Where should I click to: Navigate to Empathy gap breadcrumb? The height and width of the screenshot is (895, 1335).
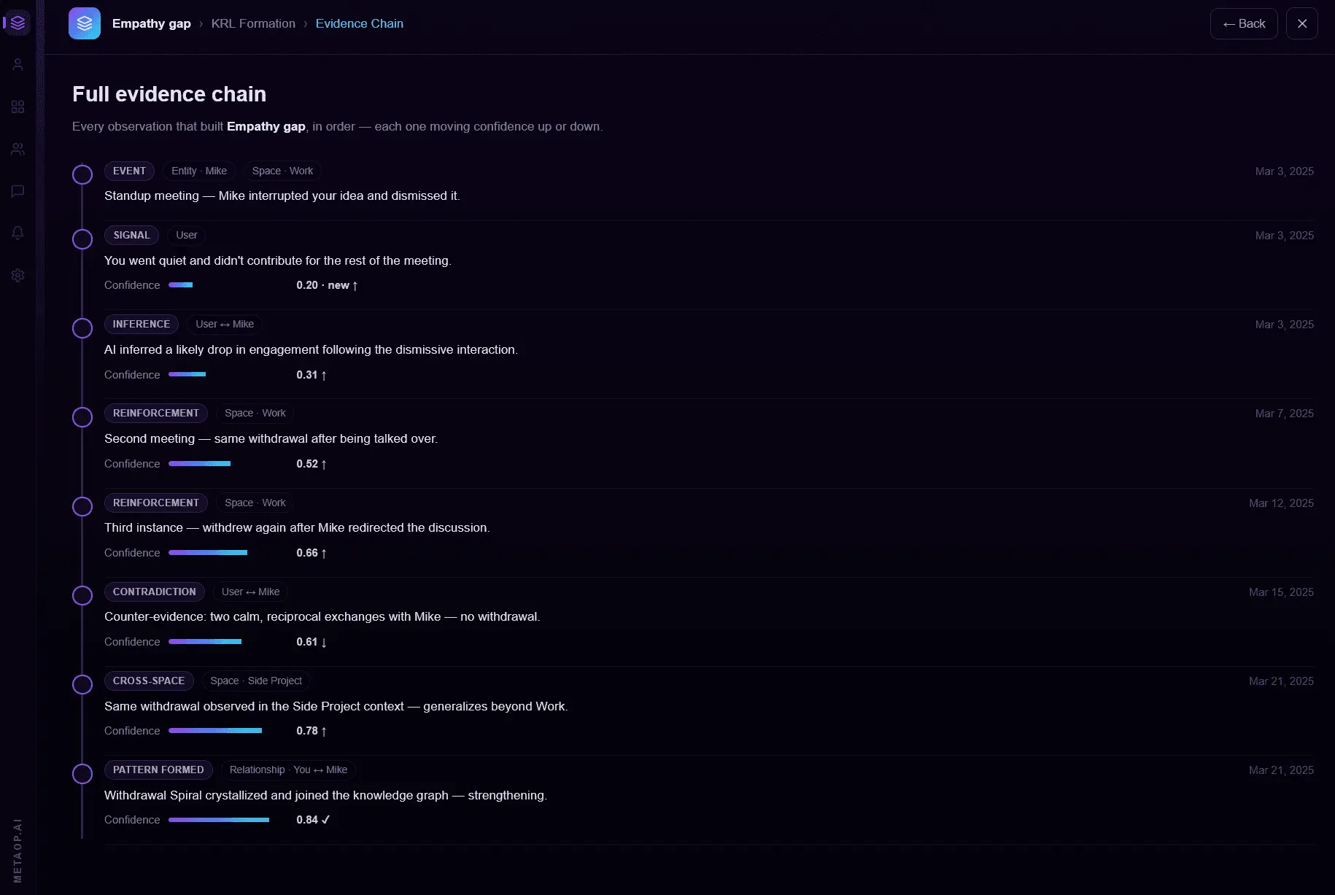(152, 23)
